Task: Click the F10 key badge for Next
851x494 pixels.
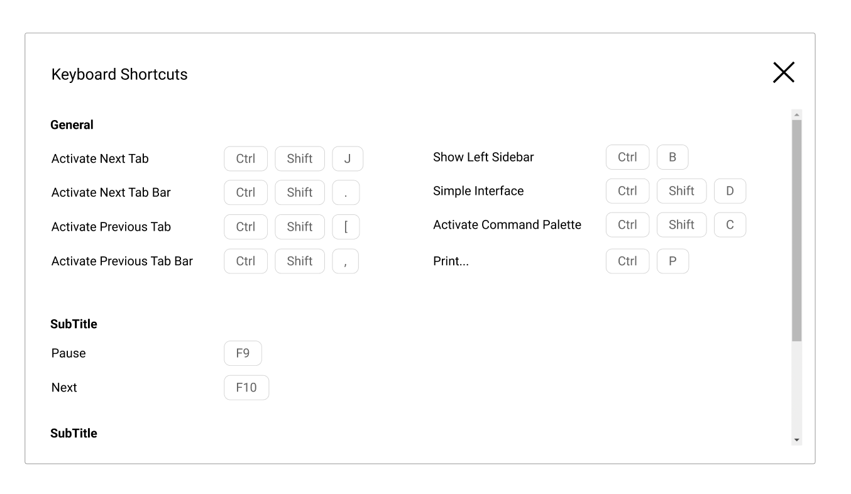Action: (x=246, y=387)
